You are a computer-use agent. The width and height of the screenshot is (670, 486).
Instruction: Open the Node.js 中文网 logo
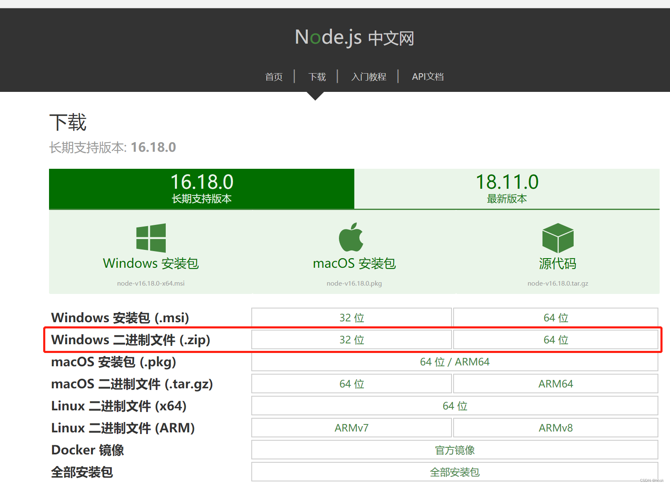354,37
